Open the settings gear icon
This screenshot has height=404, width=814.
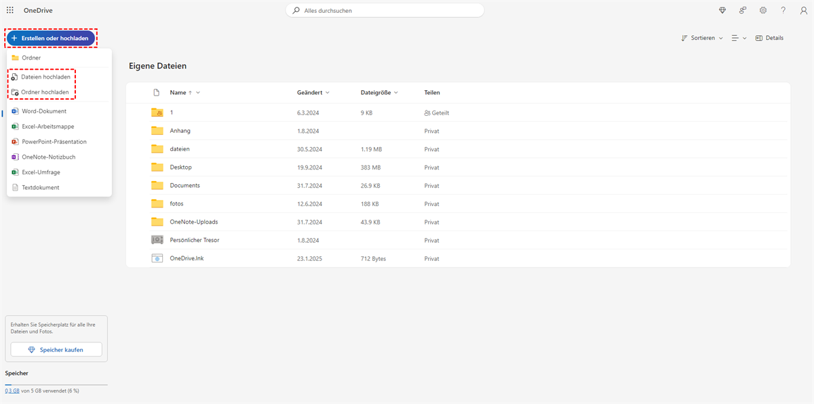click(x=763, y=10)
